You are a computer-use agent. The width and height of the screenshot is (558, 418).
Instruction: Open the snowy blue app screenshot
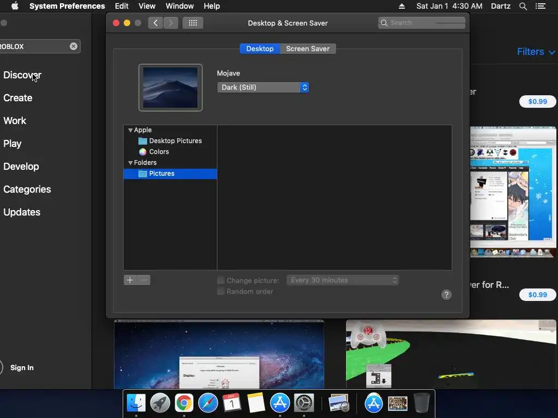click(x=513, y=192)
